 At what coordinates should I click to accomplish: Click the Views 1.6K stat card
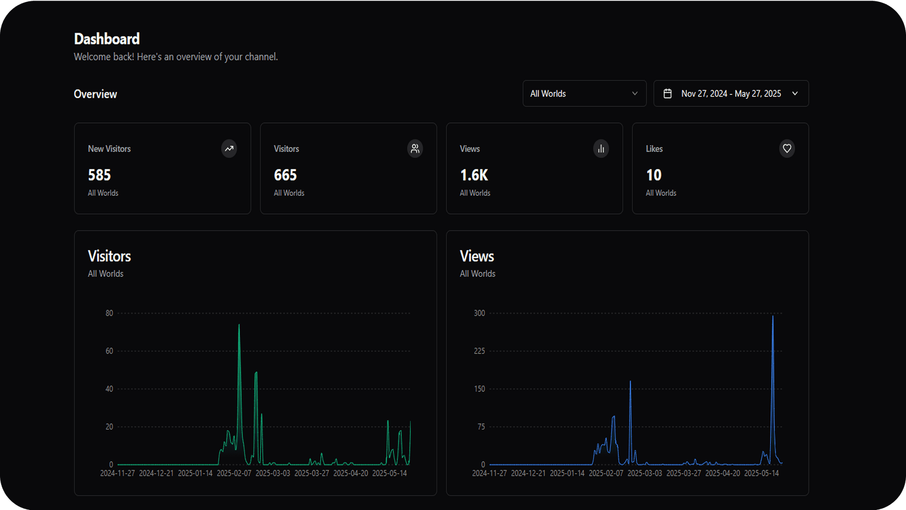pyautogui.click(x=534, y=168)
